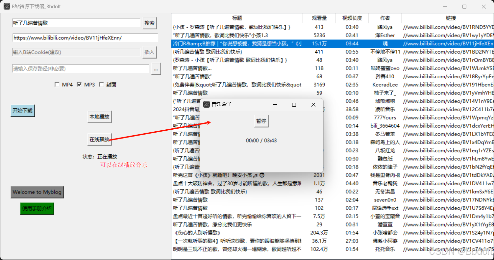494x260 pixels.
Task: Click the 音乐盒子 window app icon
Action: (207, 104)
